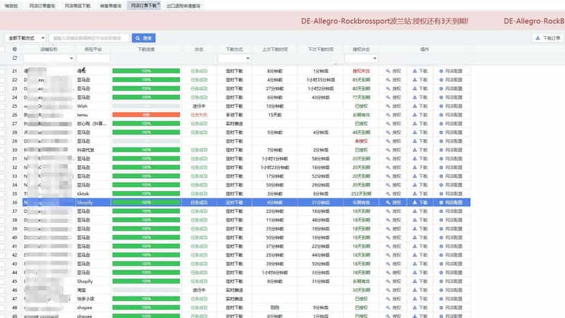
Task: Open 网店配置 for row 42
Action: (x=451, y=255)
